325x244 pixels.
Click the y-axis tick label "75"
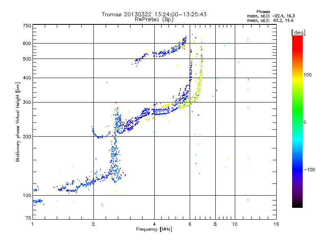28,218
